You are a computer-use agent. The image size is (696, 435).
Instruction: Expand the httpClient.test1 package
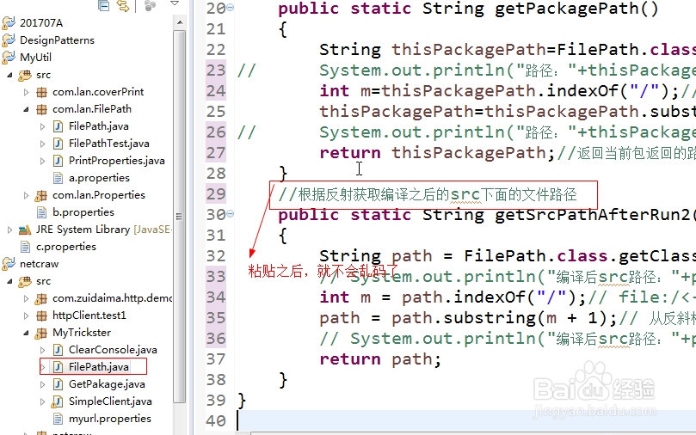coord(26,316)
